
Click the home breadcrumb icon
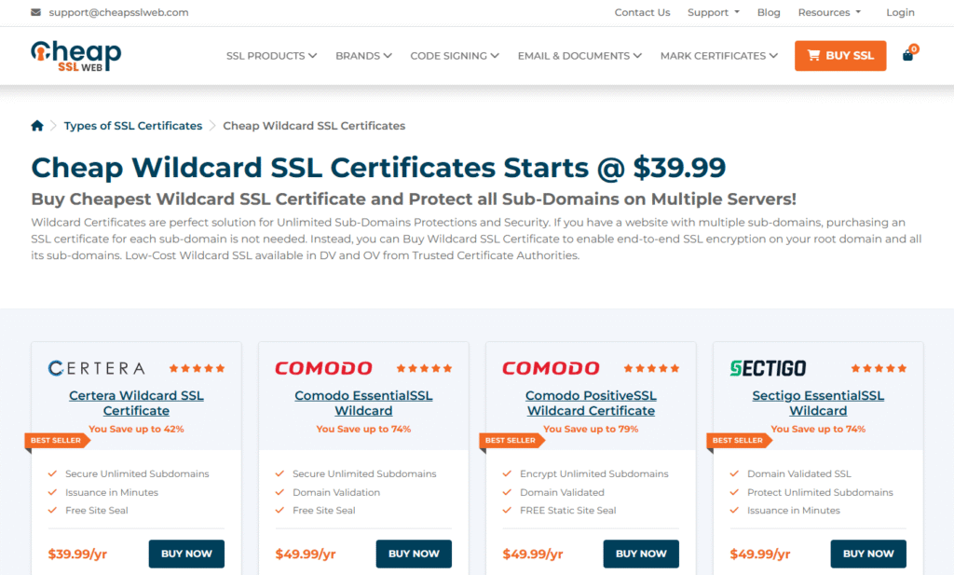point(37,125)
